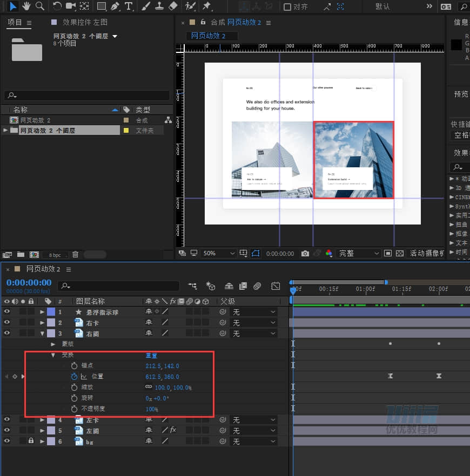Select the Horizontal Type tool
This screenshot has height=476, width=470.
click(x=128, y=6)
